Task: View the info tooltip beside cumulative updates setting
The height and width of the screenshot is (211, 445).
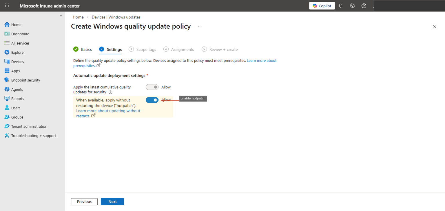Action: (110, 92)
